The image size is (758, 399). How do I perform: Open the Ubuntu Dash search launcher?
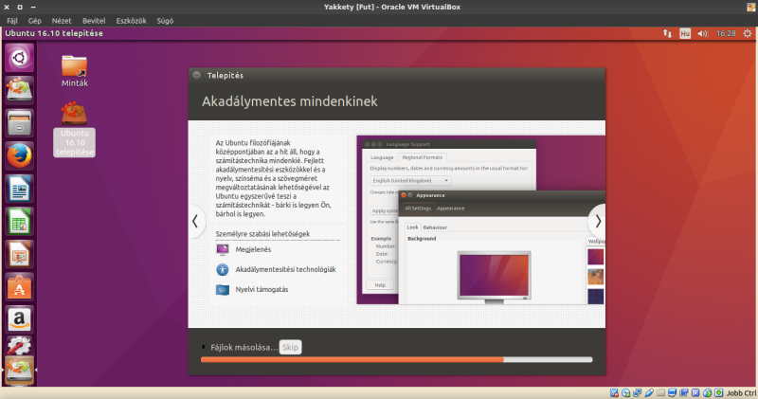(x=20, y=59)
